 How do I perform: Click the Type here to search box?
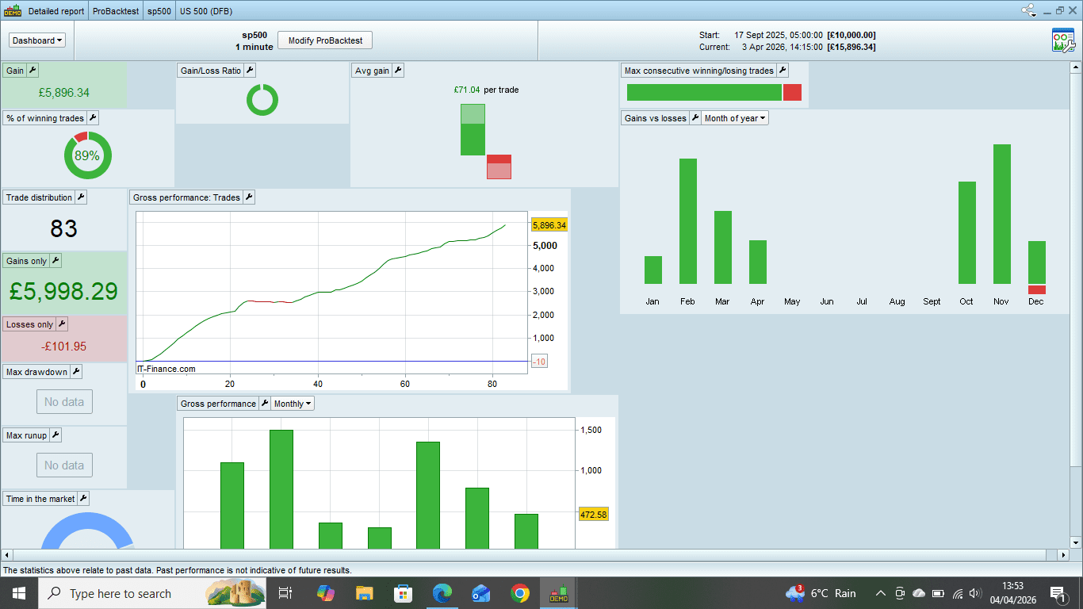point(153,593)
